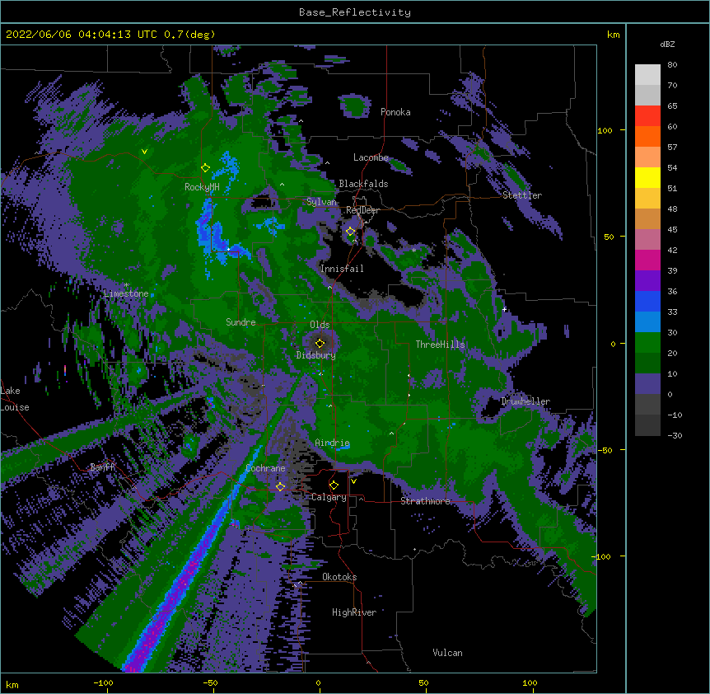Click the yellow diamond marker above RockyMH
This screenshot has width=710, height=694.
205,168
